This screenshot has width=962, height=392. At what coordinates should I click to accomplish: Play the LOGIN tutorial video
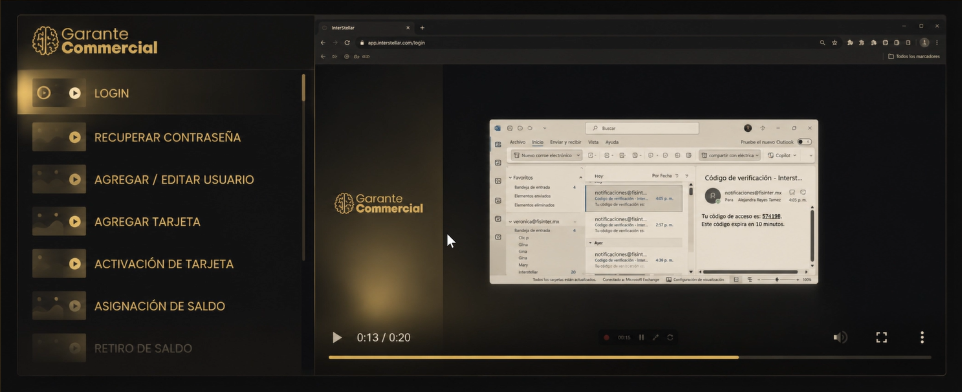point(337,338)
